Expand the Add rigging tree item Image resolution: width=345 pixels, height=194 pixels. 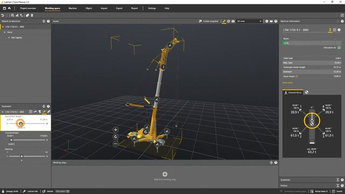[x=9, y=38]
